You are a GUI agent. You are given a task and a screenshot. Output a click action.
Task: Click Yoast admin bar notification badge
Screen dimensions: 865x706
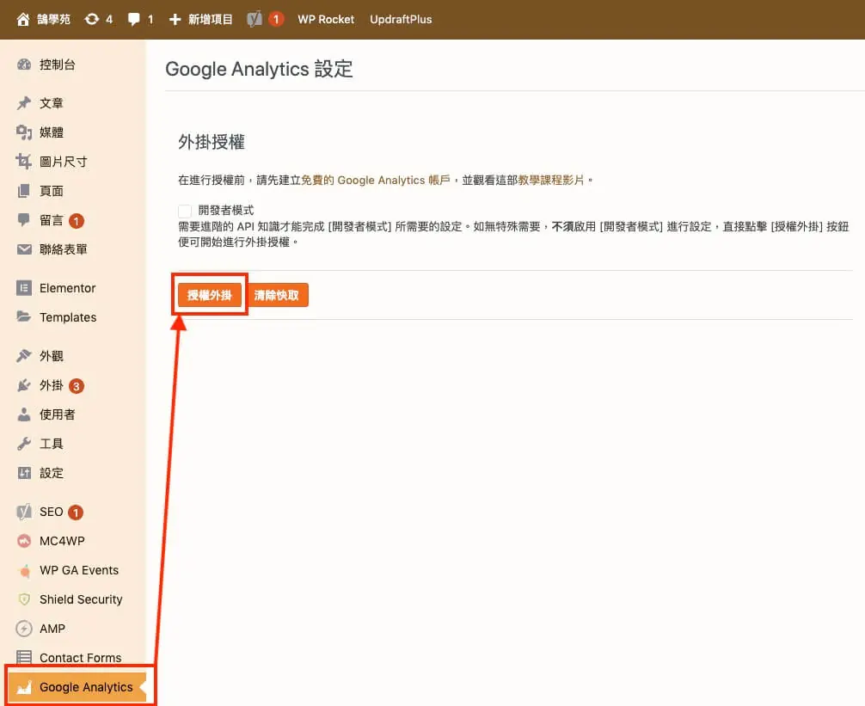(276, 19)
